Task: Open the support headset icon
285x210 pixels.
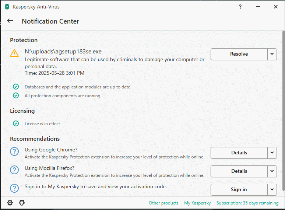Action: click(22, 203)
